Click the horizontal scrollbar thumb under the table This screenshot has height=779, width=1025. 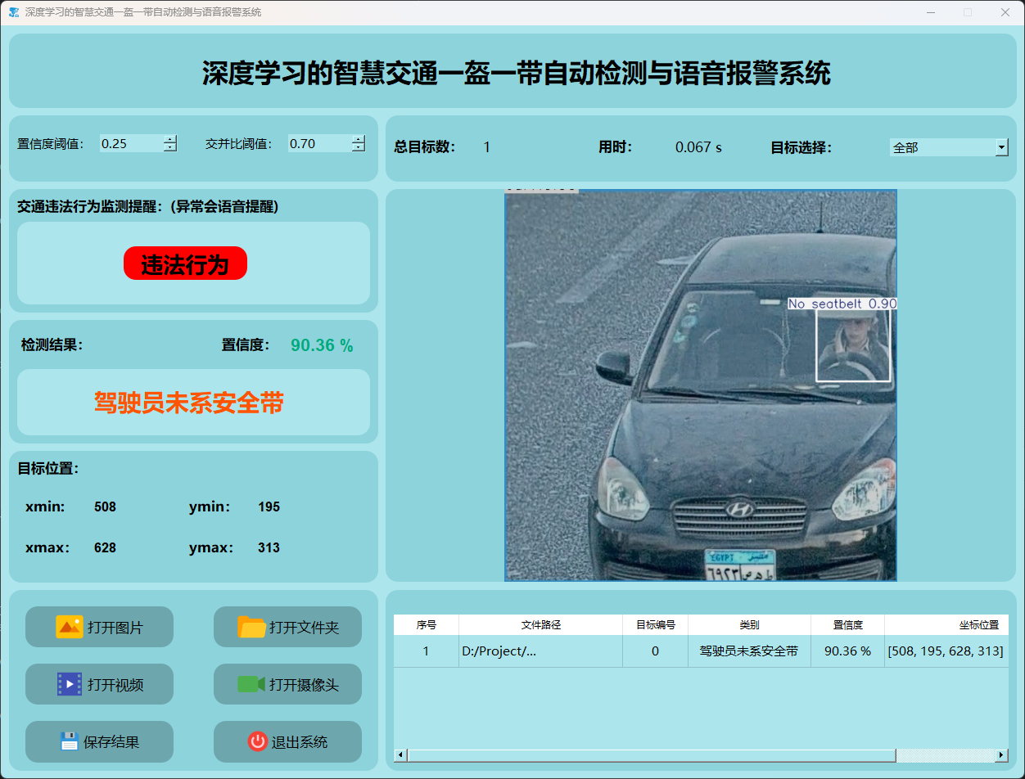[x=652, y=754]
